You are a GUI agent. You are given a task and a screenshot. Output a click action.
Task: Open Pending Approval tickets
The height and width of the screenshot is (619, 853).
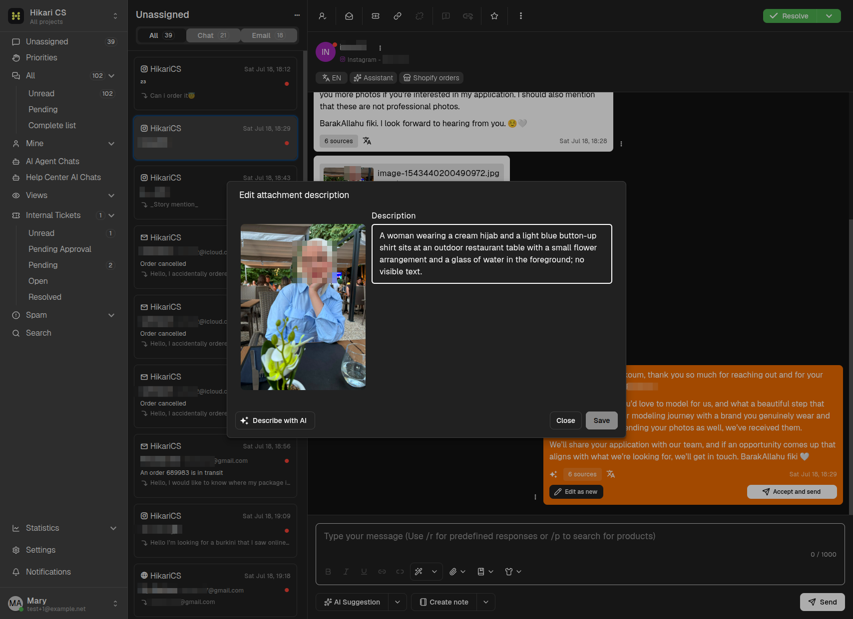point(60,249)
